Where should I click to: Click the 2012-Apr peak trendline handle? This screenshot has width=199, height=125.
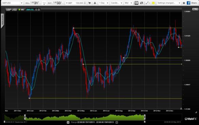pos(74,28)
